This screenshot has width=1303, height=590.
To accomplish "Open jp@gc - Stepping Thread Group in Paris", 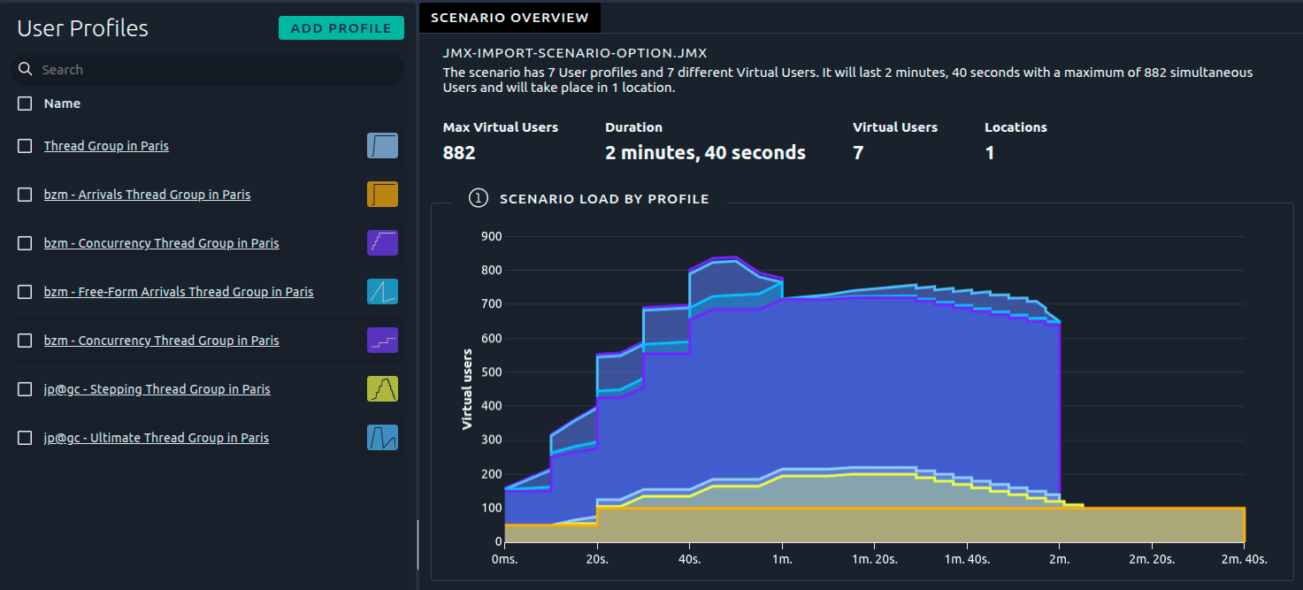I will tap(157, 389).
